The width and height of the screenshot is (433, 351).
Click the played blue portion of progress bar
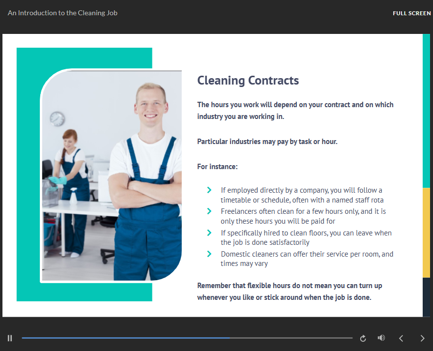click(123, 338)
